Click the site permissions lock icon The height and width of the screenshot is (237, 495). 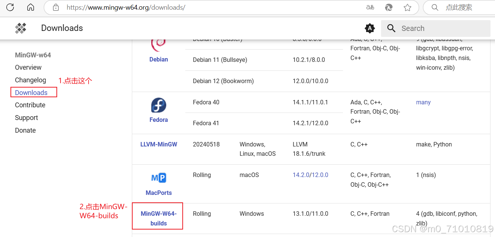(56, 7)
